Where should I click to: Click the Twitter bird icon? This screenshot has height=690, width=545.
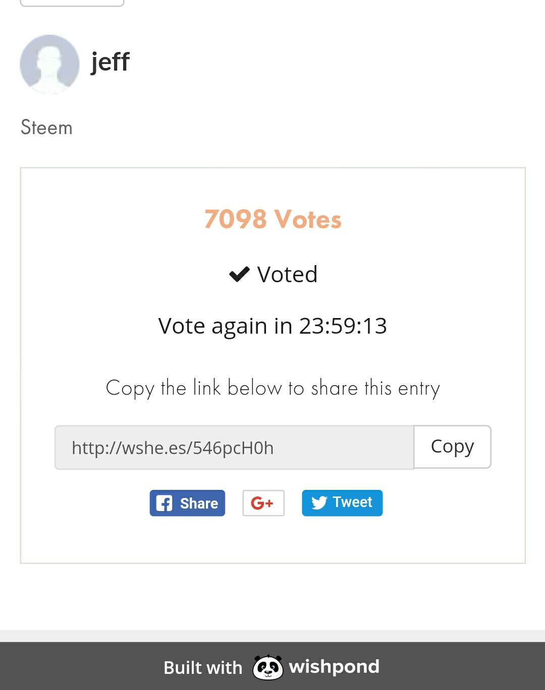(319, 503)
